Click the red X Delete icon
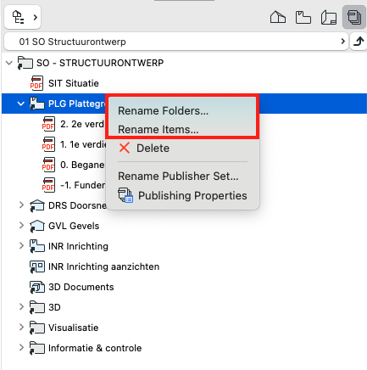The width and height of the screenshot is (367, 370). [x=125, y=148]
